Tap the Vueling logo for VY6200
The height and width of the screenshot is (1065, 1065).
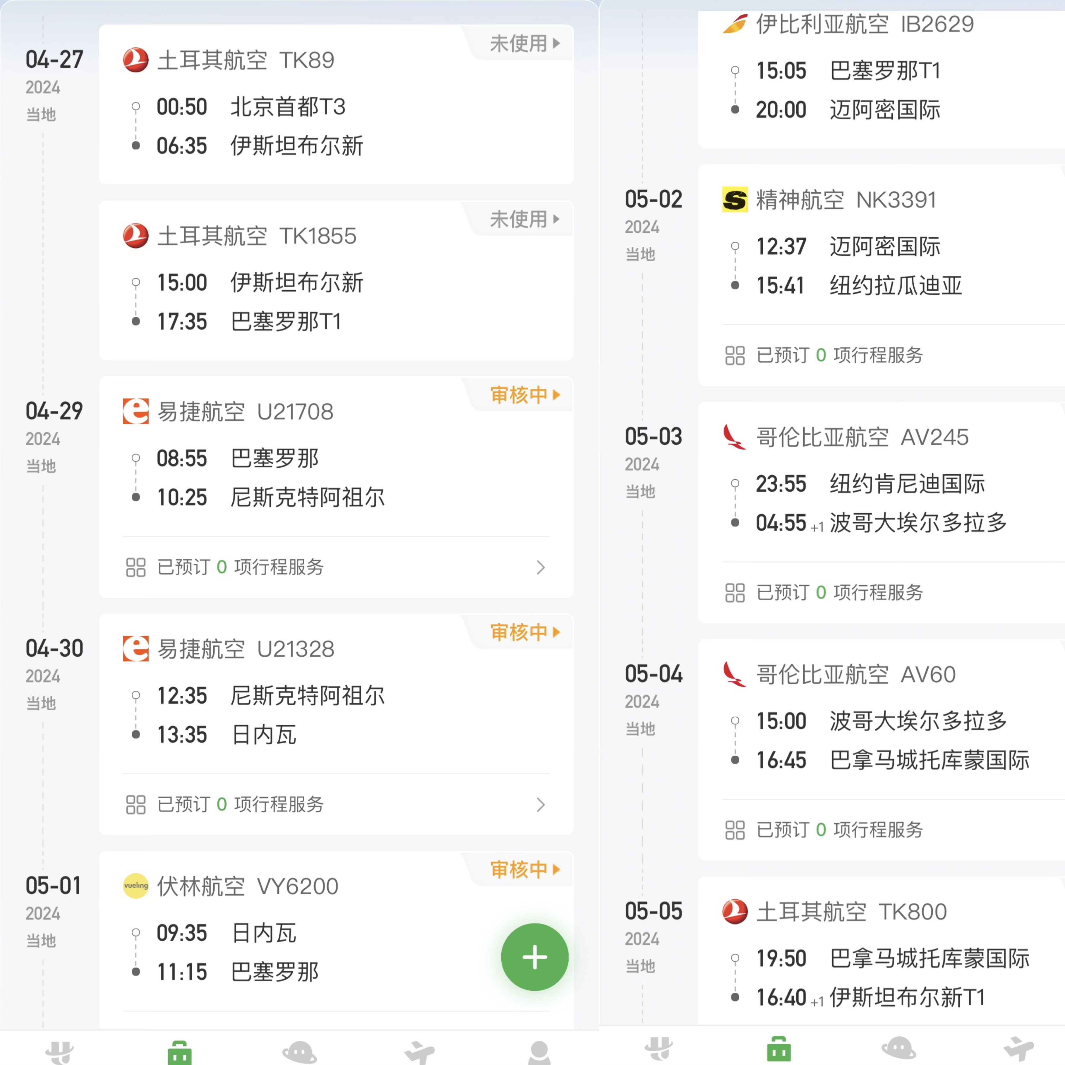tap(136, 886)
